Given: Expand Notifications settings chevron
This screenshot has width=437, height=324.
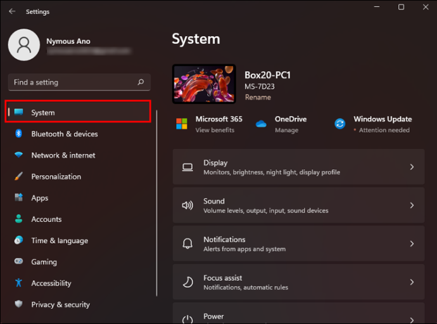Looking at the screenshot, I should [x=412, y=243].
